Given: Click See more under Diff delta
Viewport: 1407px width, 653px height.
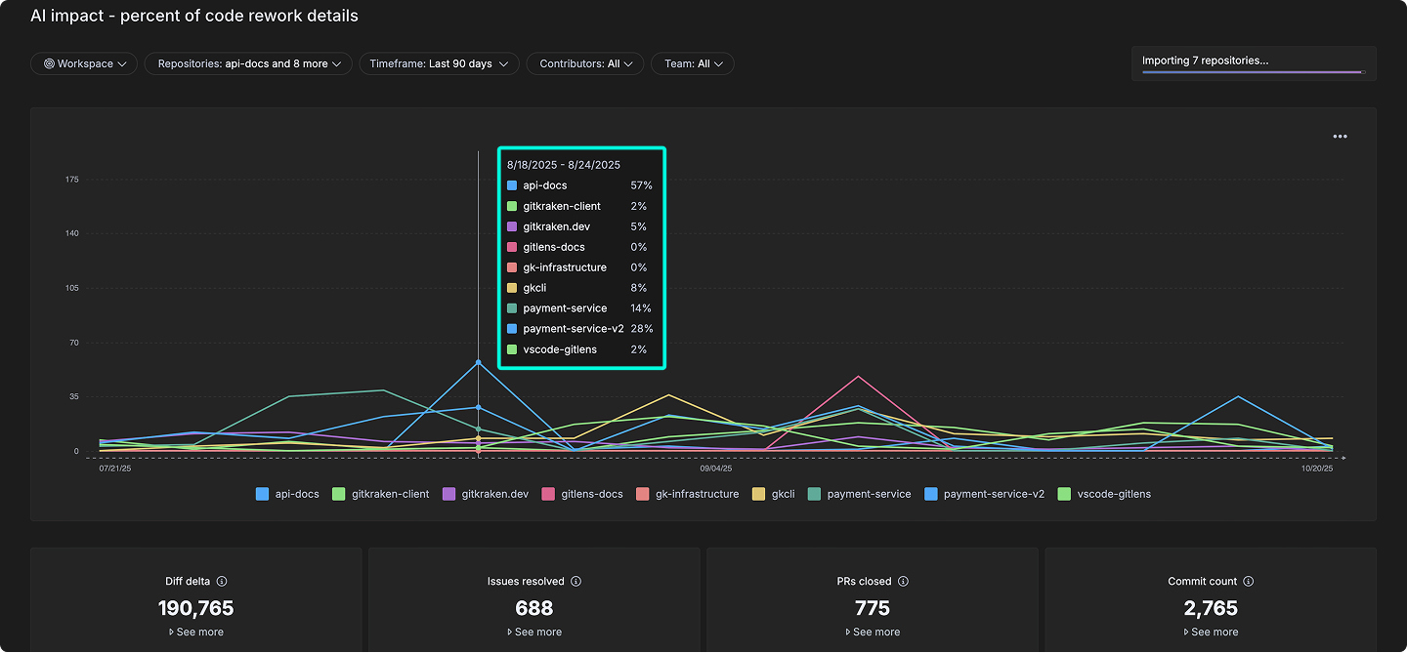Looking at the screenshot, I should [x=196, y=632].
